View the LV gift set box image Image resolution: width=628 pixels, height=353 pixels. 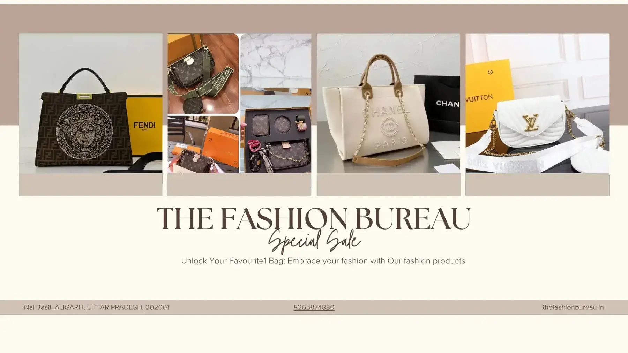point(276,131)
